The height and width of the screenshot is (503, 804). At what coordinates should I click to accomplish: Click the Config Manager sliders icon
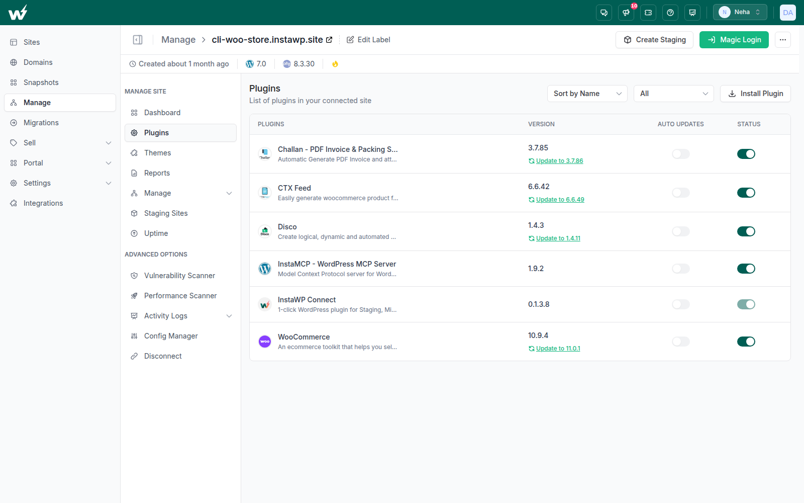pyautogui.click(x=134, y=336)
